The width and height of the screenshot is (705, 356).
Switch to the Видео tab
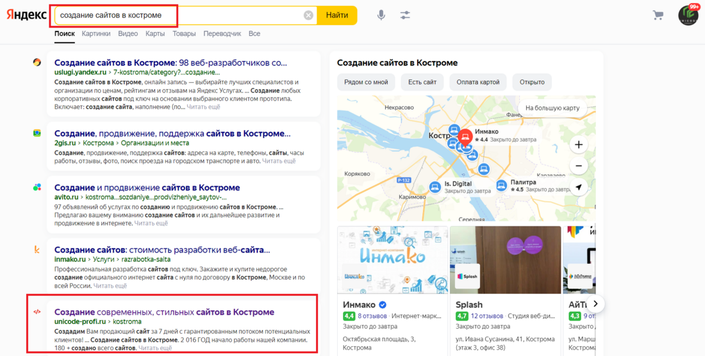[x=128, y=34]
